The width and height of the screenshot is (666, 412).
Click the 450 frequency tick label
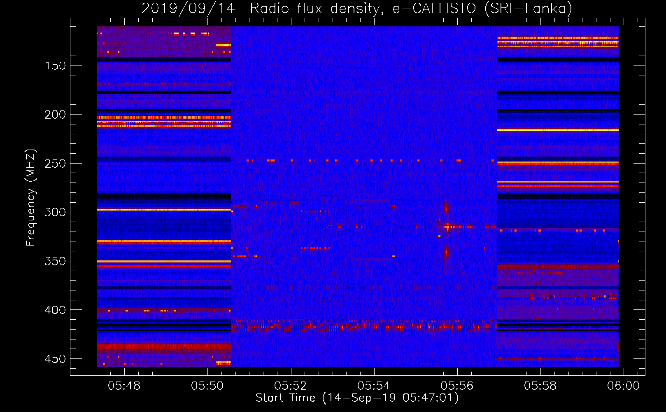[55, 359]
